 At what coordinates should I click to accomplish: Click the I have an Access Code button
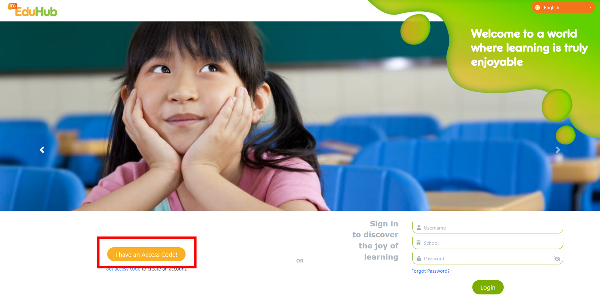click(x=146, y=254)
